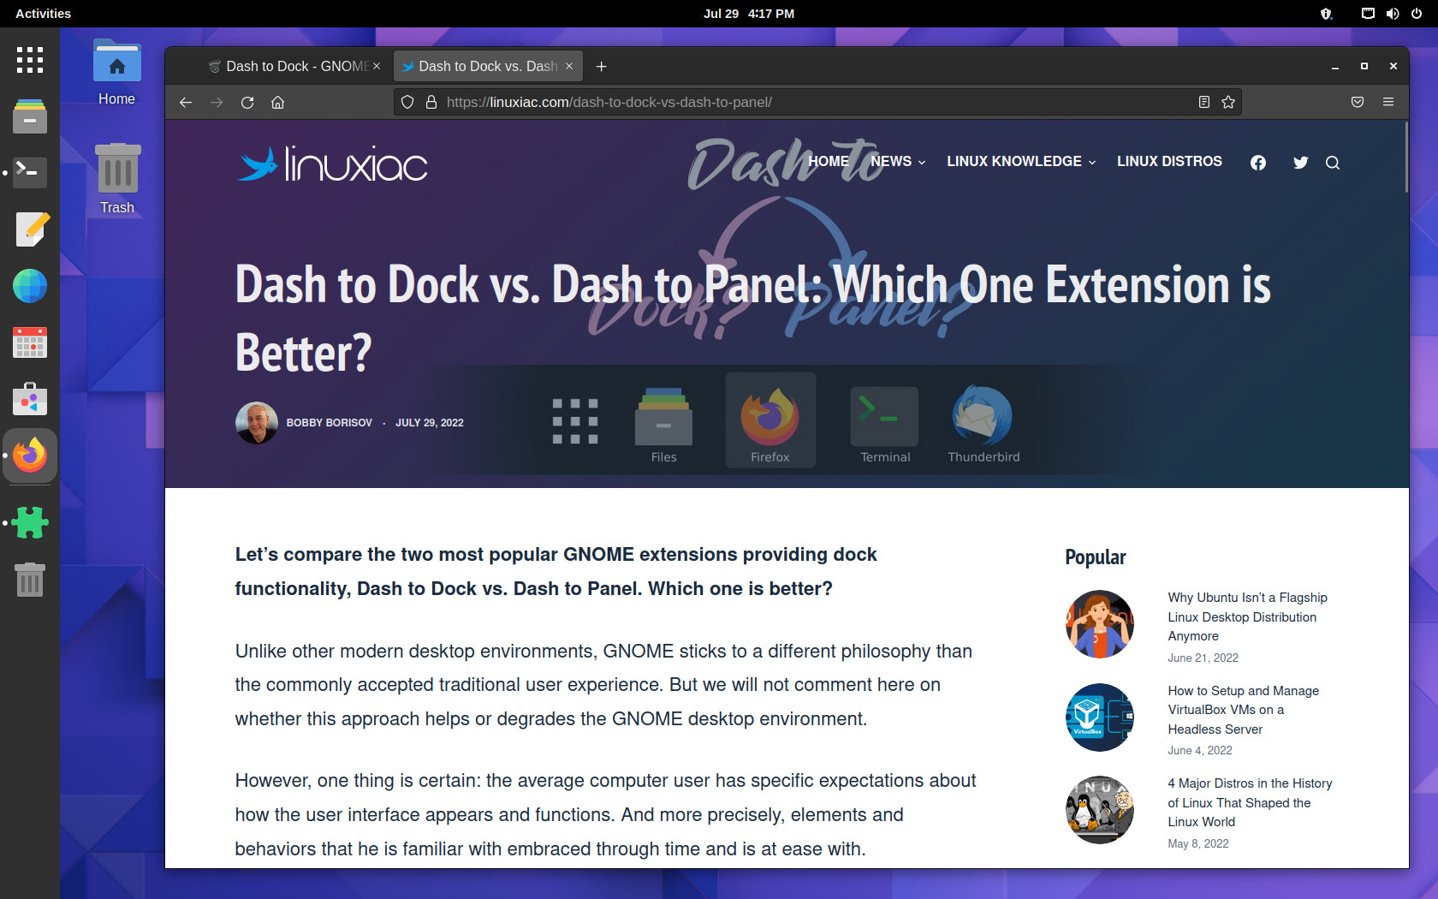Open Activities overview
Image resolution: width=1438 pixels, height=899 pixels.
pos(43,14)
